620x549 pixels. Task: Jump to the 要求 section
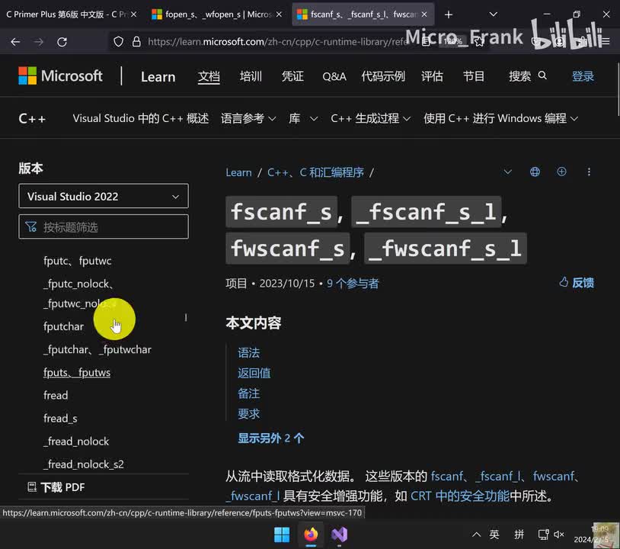(249, 413)
